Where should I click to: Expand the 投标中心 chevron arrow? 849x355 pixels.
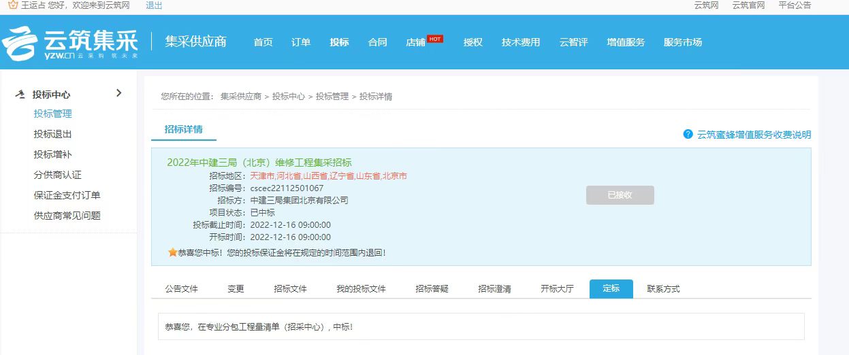[x=119, y=93]
